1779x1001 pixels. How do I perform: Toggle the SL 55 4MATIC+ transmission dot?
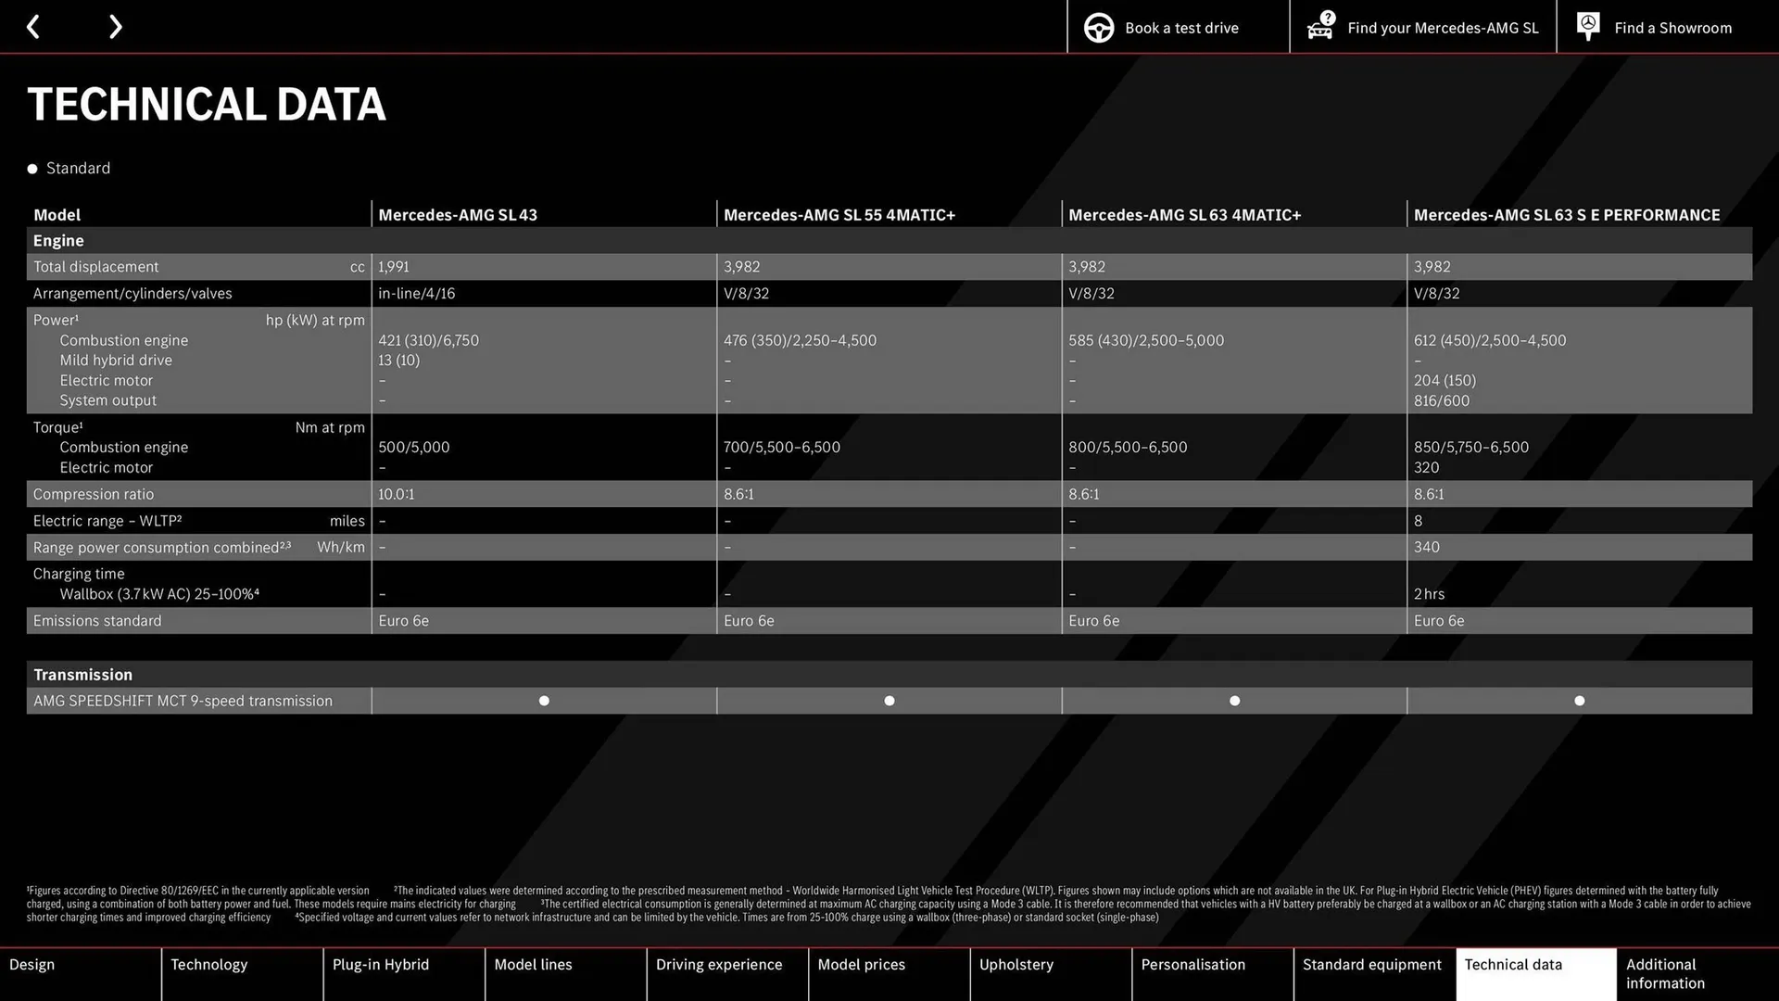coord(889,701)
